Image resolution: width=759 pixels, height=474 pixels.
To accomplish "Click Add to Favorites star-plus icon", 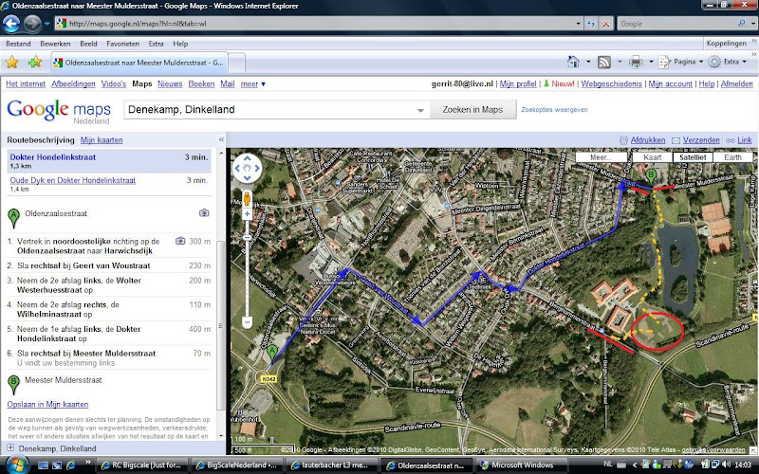I will click(x=35, y=62).
